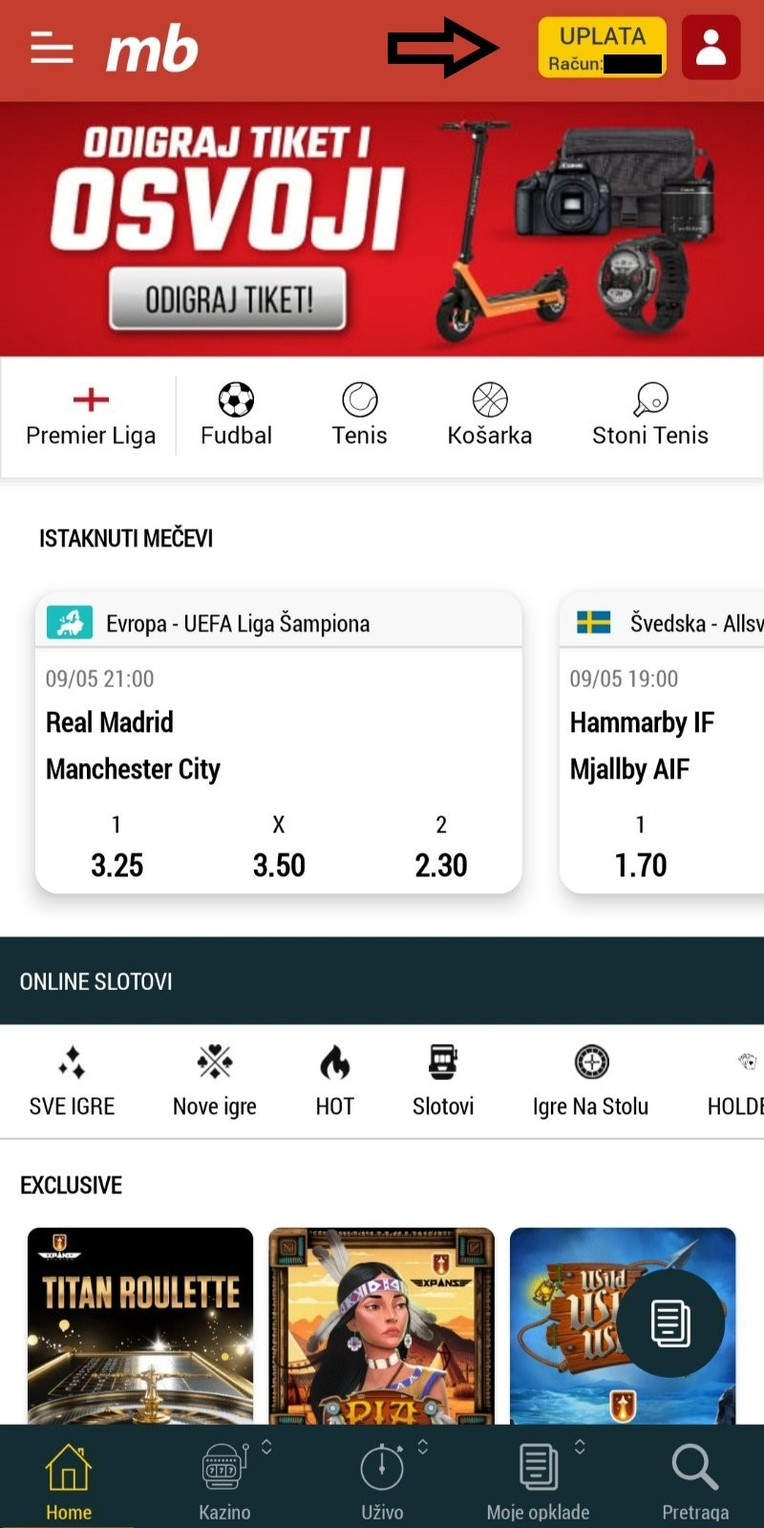Open the floating bet slip icon
The height and width of the screenshot is (1528, 764).
click(x=670, y=1323)
